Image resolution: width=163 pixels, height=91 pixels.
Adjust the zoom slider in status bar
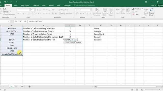coord(152,89)
